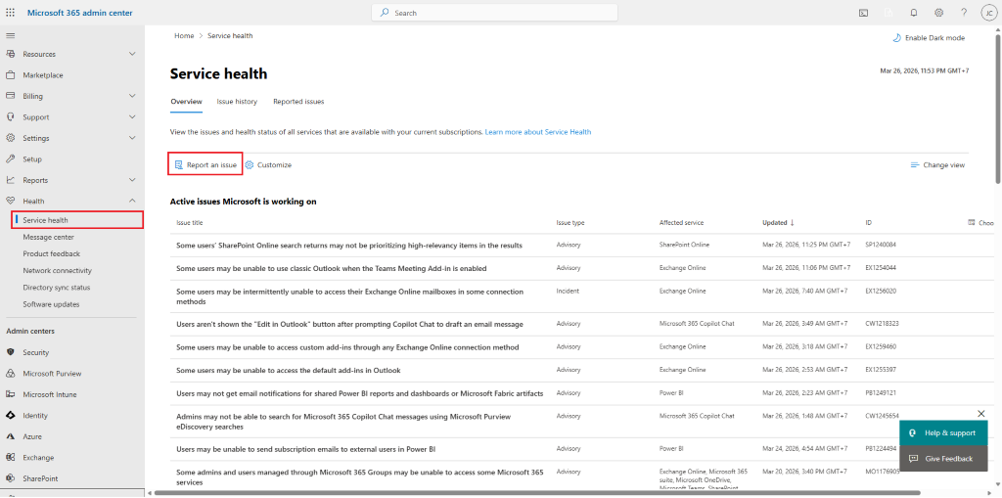Open the Choose columns option
The height and width of the screenshot is (498, 1002).
coord(981,223)
